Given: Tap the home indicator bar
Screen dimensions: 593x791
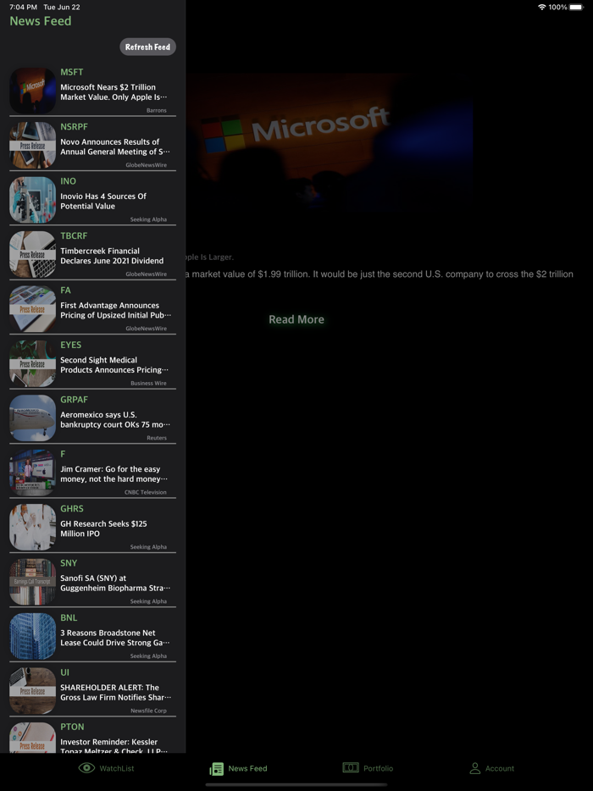Looking at the screenshot, I should pos(296,784).
